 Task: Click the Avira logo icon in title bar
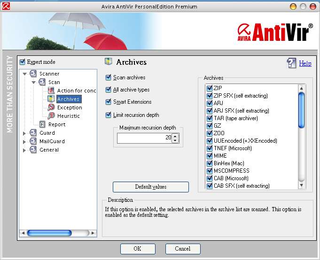(6, 6)
